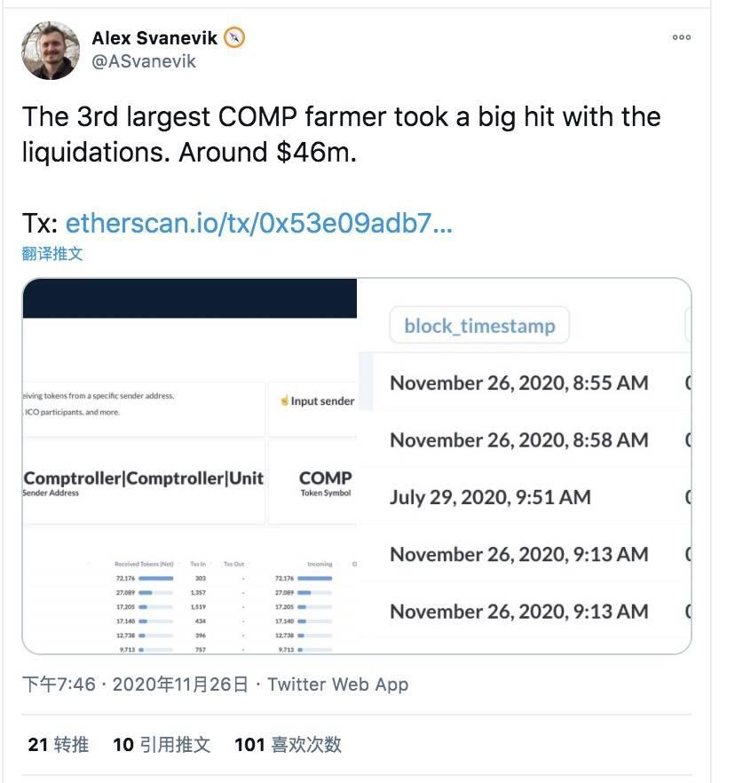Click the block_timestamp column header

479,326
